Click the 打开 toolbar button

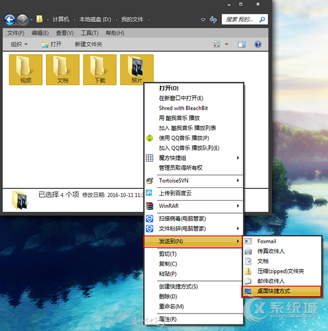tap(51, 44)
